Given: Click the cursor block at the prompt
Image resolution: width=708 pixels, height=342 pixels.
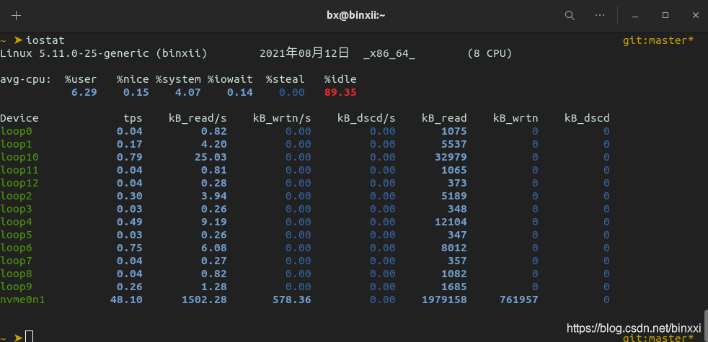Looking at the screenshot, I should pos(30,336).
